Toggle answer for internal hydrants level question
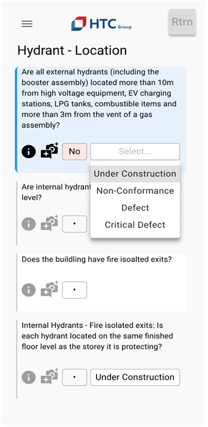 tap(75, 224)
